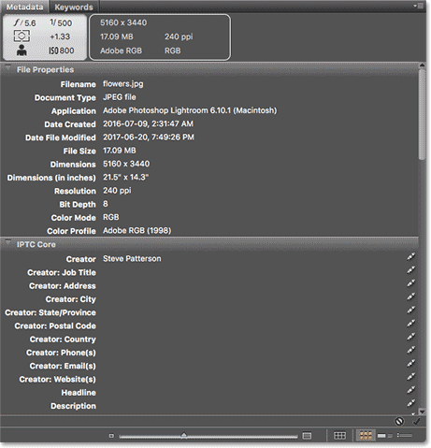
Task: Click the Color Mode row value RGB
Action: pos(111,217)
